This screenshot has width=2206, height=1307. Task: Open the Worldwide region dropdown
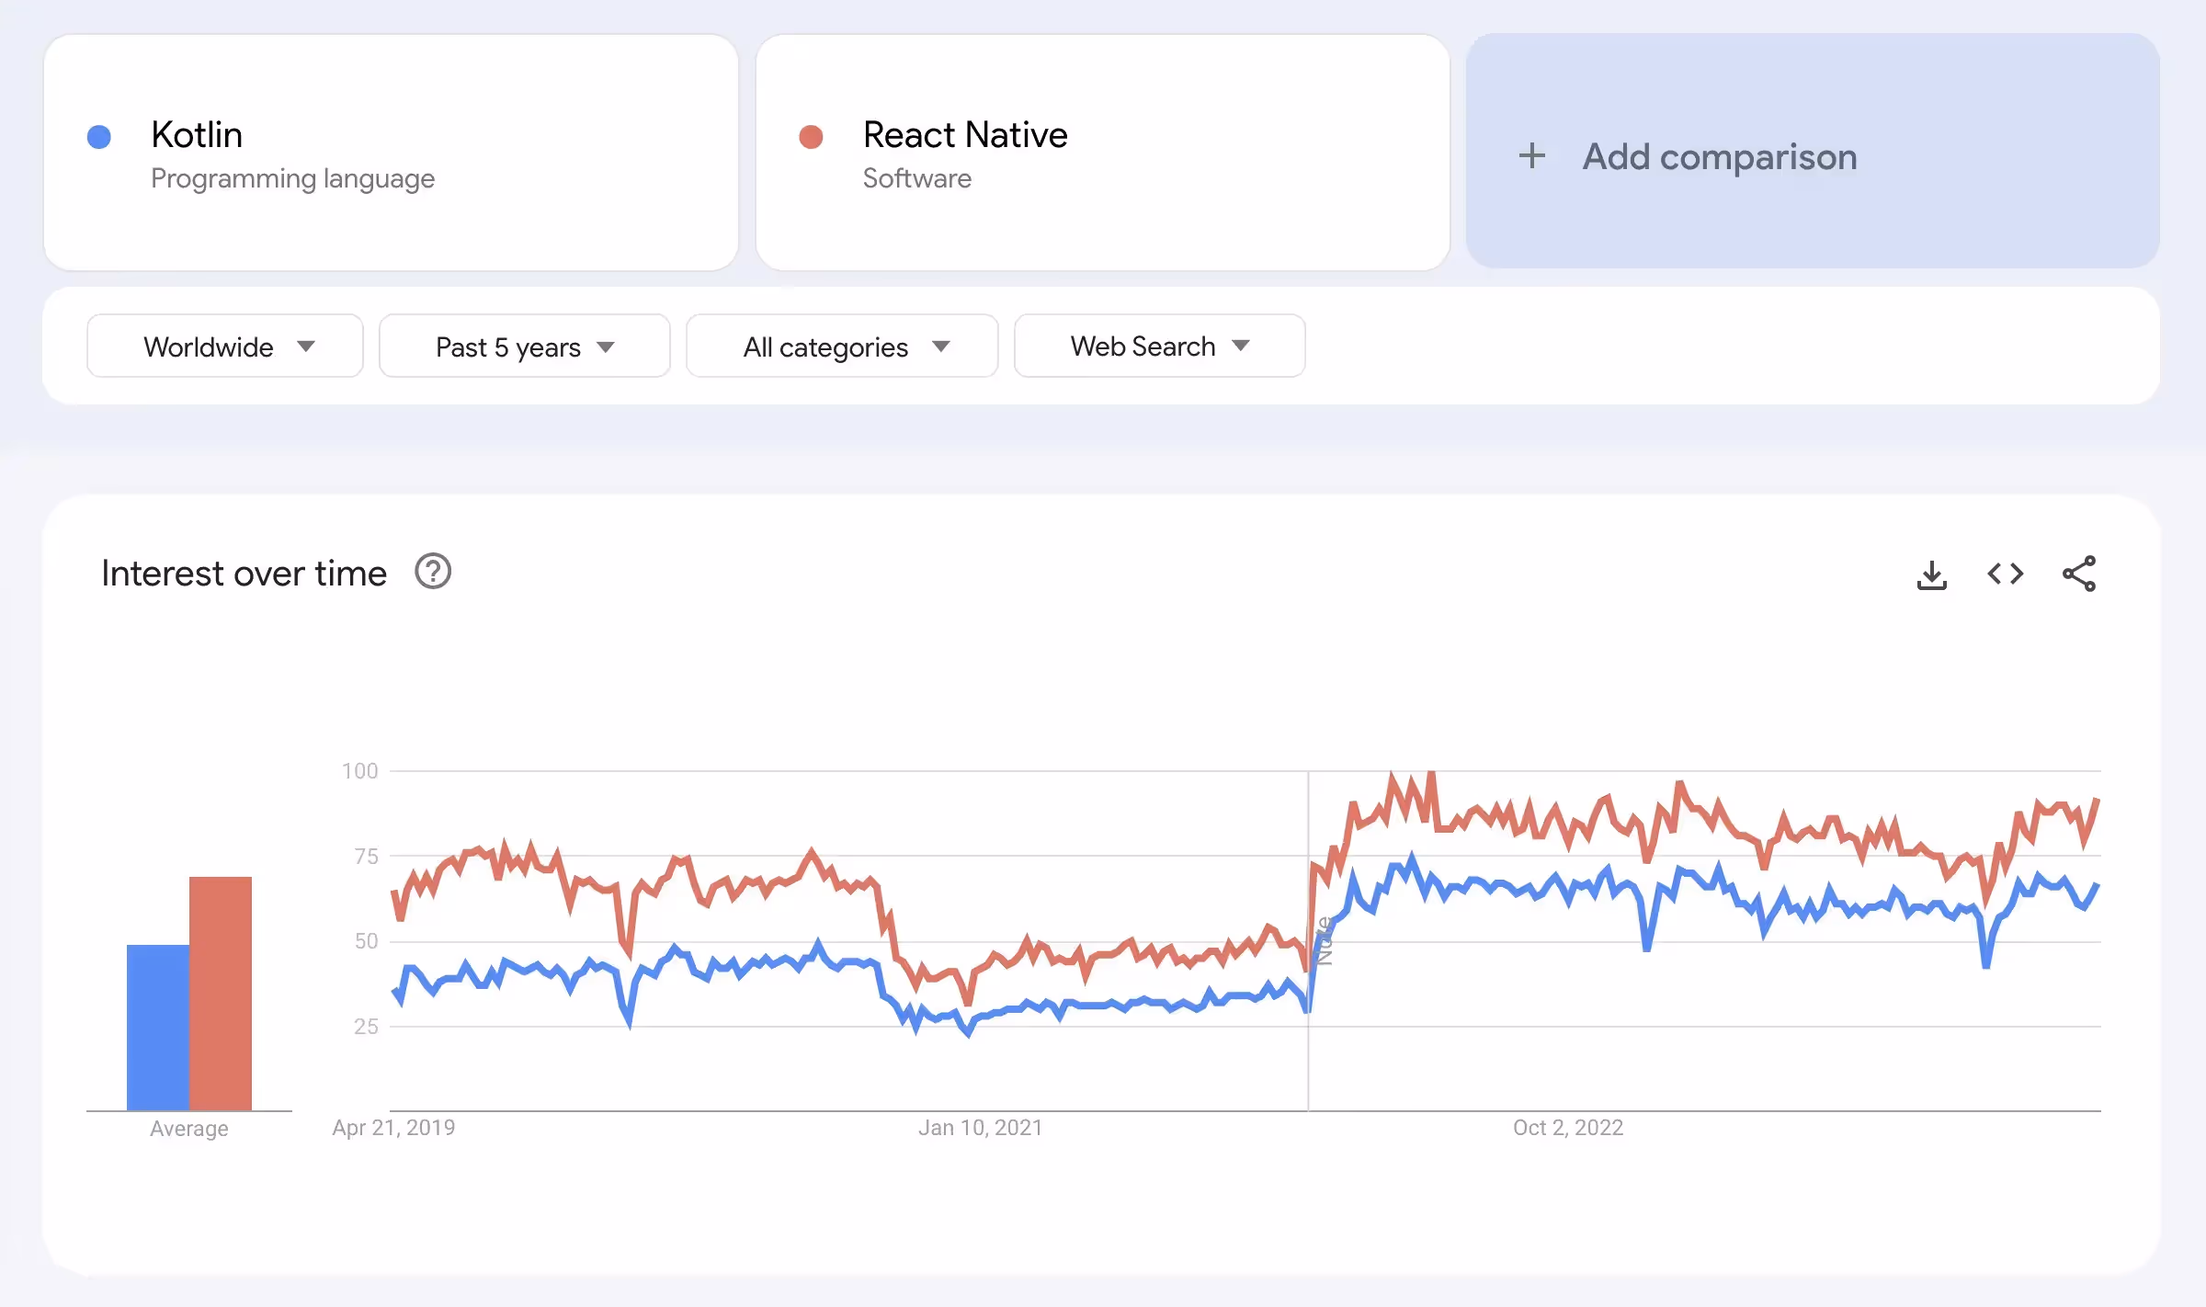click(225, 347)
